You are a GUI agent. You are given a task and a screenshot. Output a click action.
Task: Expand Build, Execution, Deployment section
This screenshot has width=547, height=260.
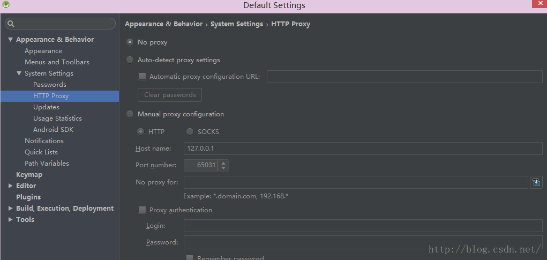[10, 209]
